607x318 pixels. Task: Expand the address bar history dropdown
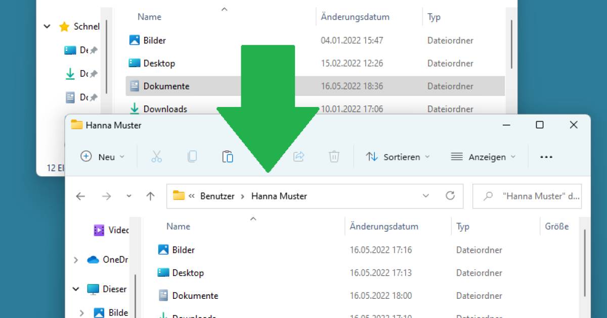(425, 196)
